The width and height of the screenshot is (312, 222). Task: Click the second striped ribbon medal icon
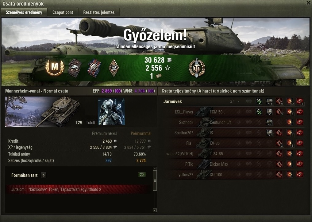click(94, 68)
